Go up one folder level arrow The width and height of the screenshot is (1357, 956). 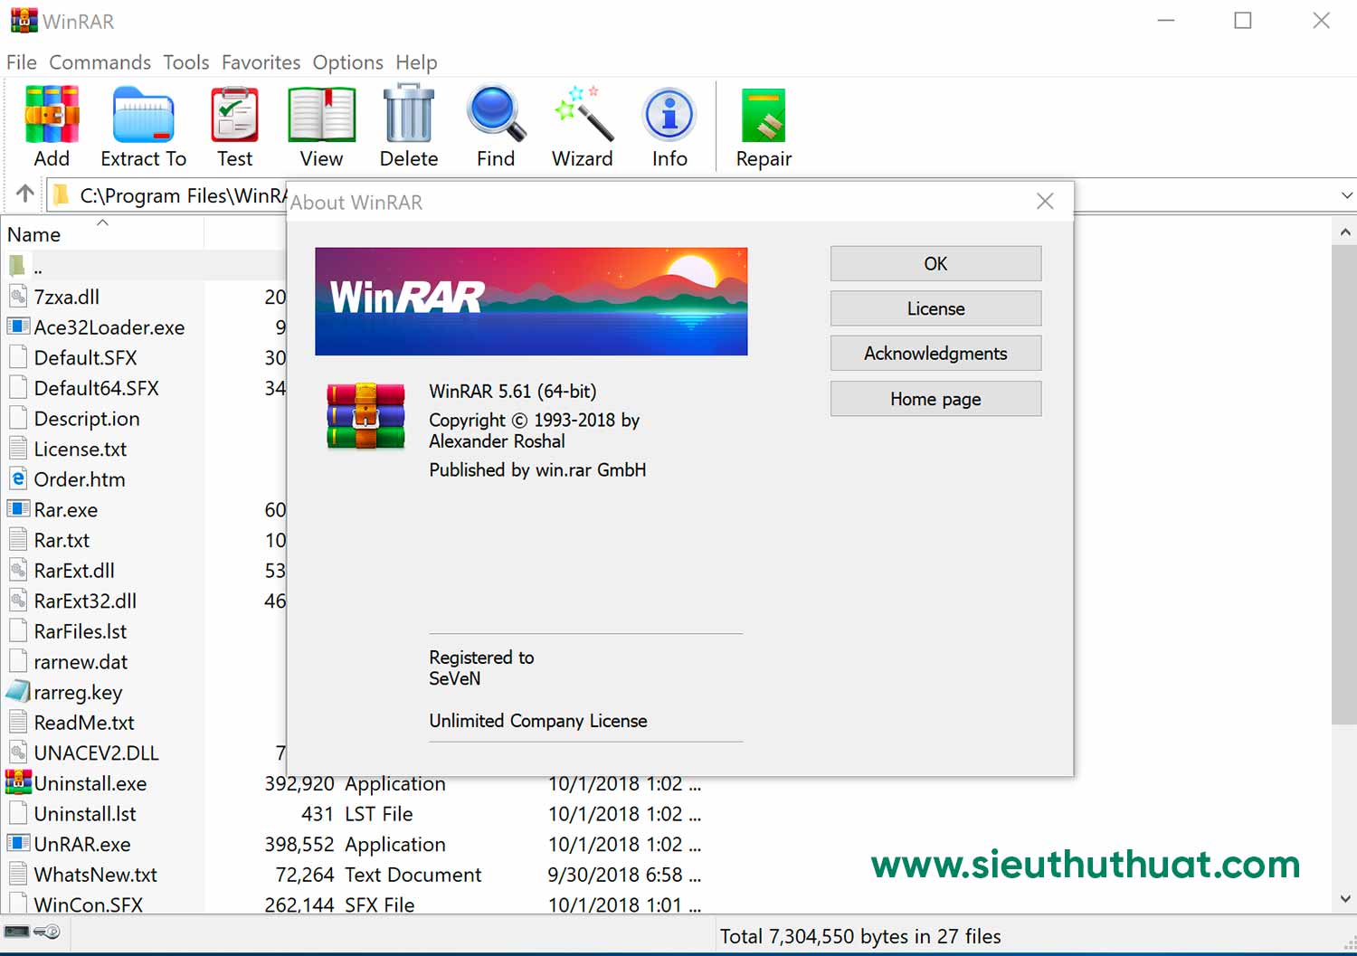pos(25,194)
